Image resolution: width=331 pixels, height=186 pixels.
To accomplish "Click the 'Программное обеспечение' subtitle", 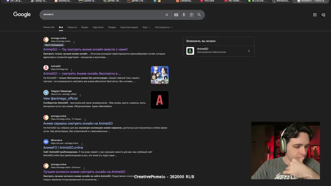I will tap(211, 52).
